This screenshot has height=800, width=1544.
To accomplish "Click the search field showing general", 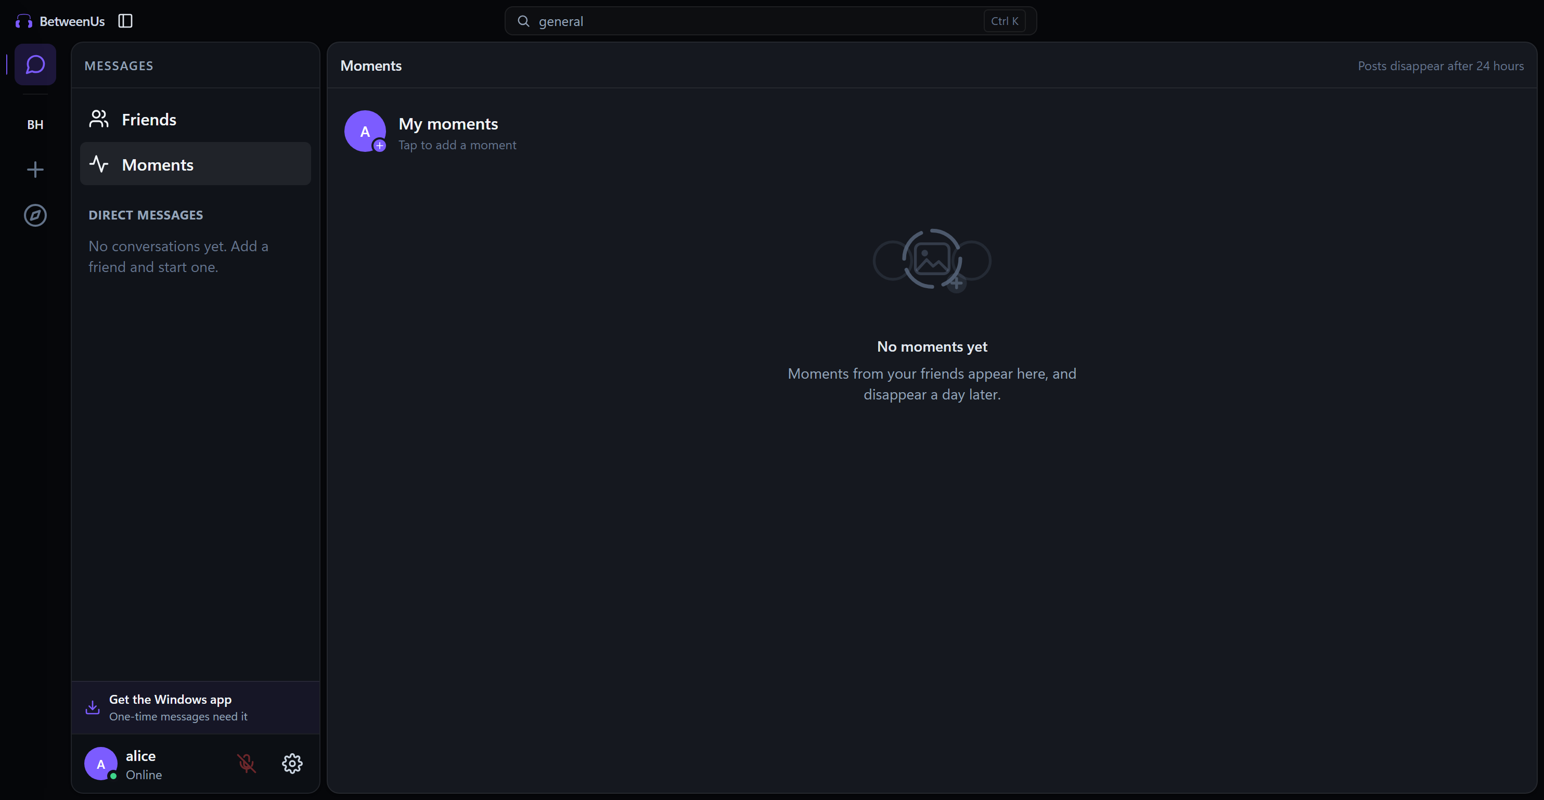I will [771, 21].
